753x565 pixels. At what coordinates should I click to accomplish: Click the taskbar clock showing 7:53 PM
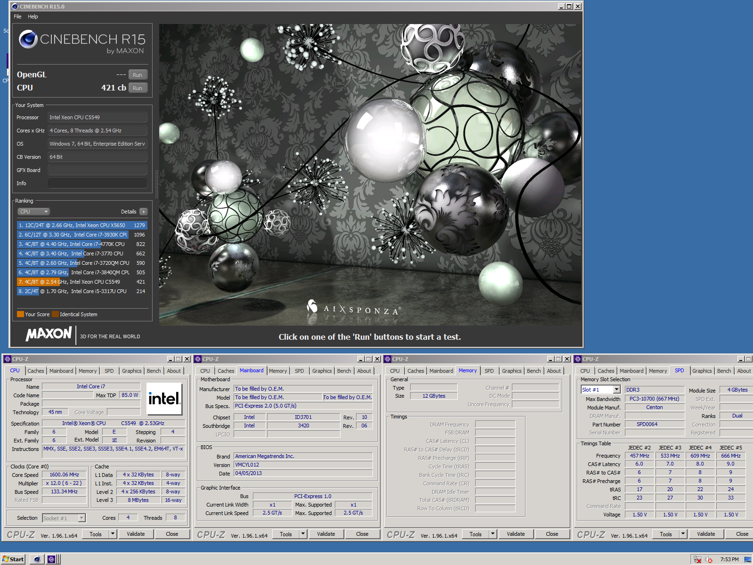tap(729, 559)
